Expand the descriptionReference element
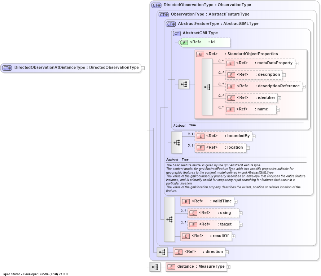The height and width of the screenshot is (276, 321). point(304,87)
